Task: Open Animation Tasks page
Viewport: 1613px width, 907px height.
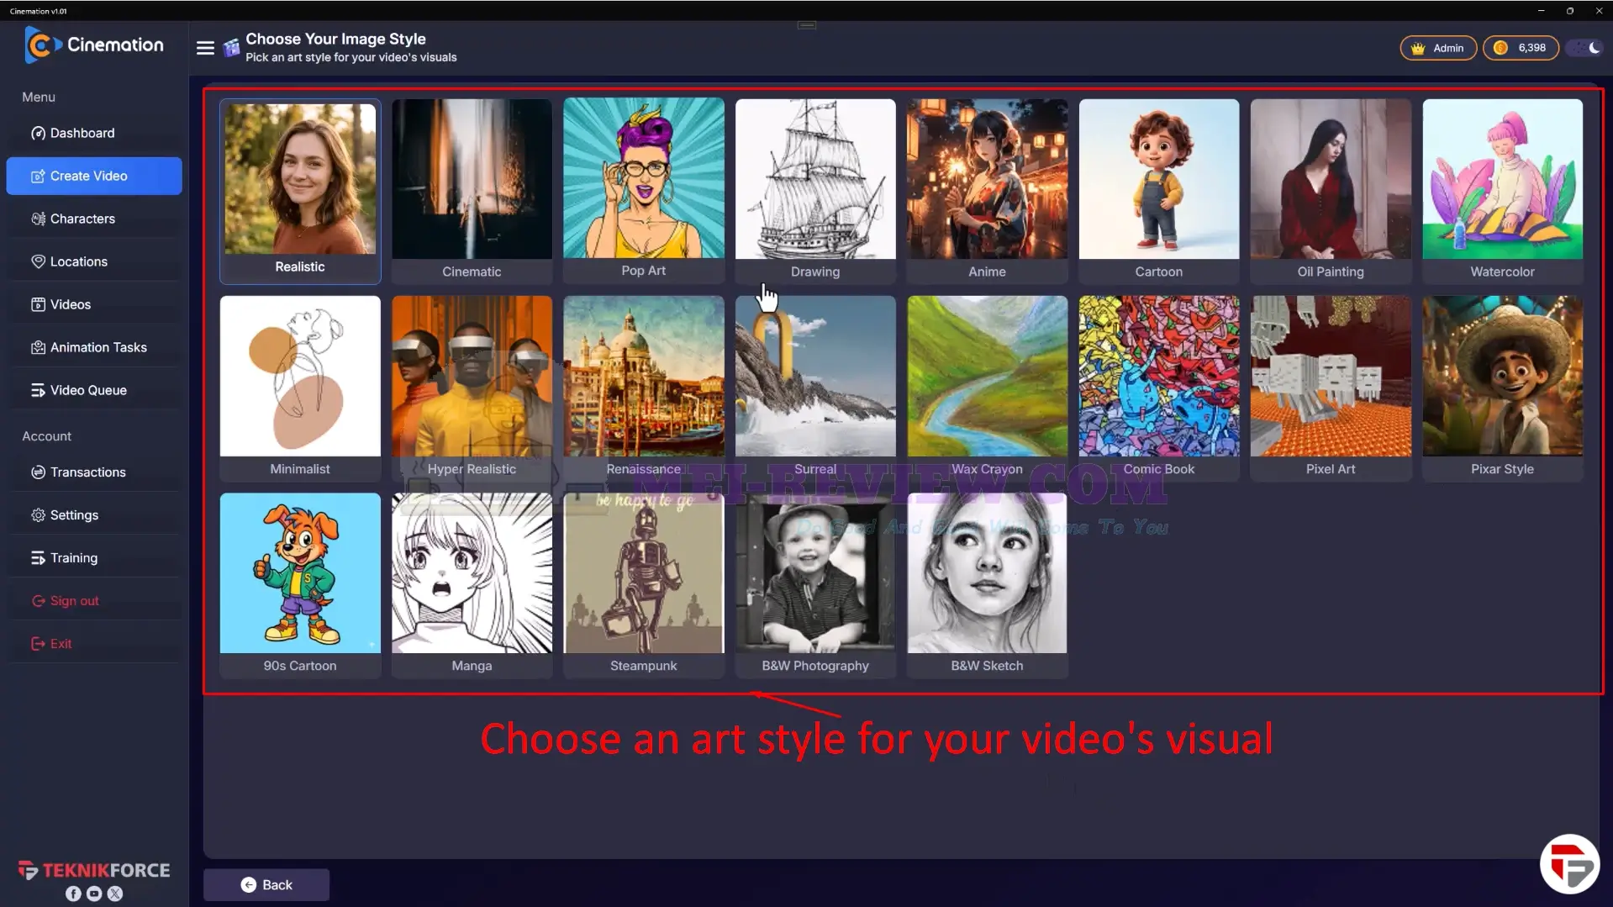Action: (x=94, y=347)
